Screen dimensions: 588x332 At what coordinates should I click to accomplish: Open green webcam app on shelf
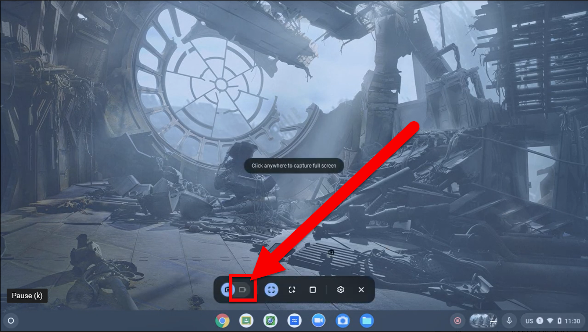coord(270,321)
